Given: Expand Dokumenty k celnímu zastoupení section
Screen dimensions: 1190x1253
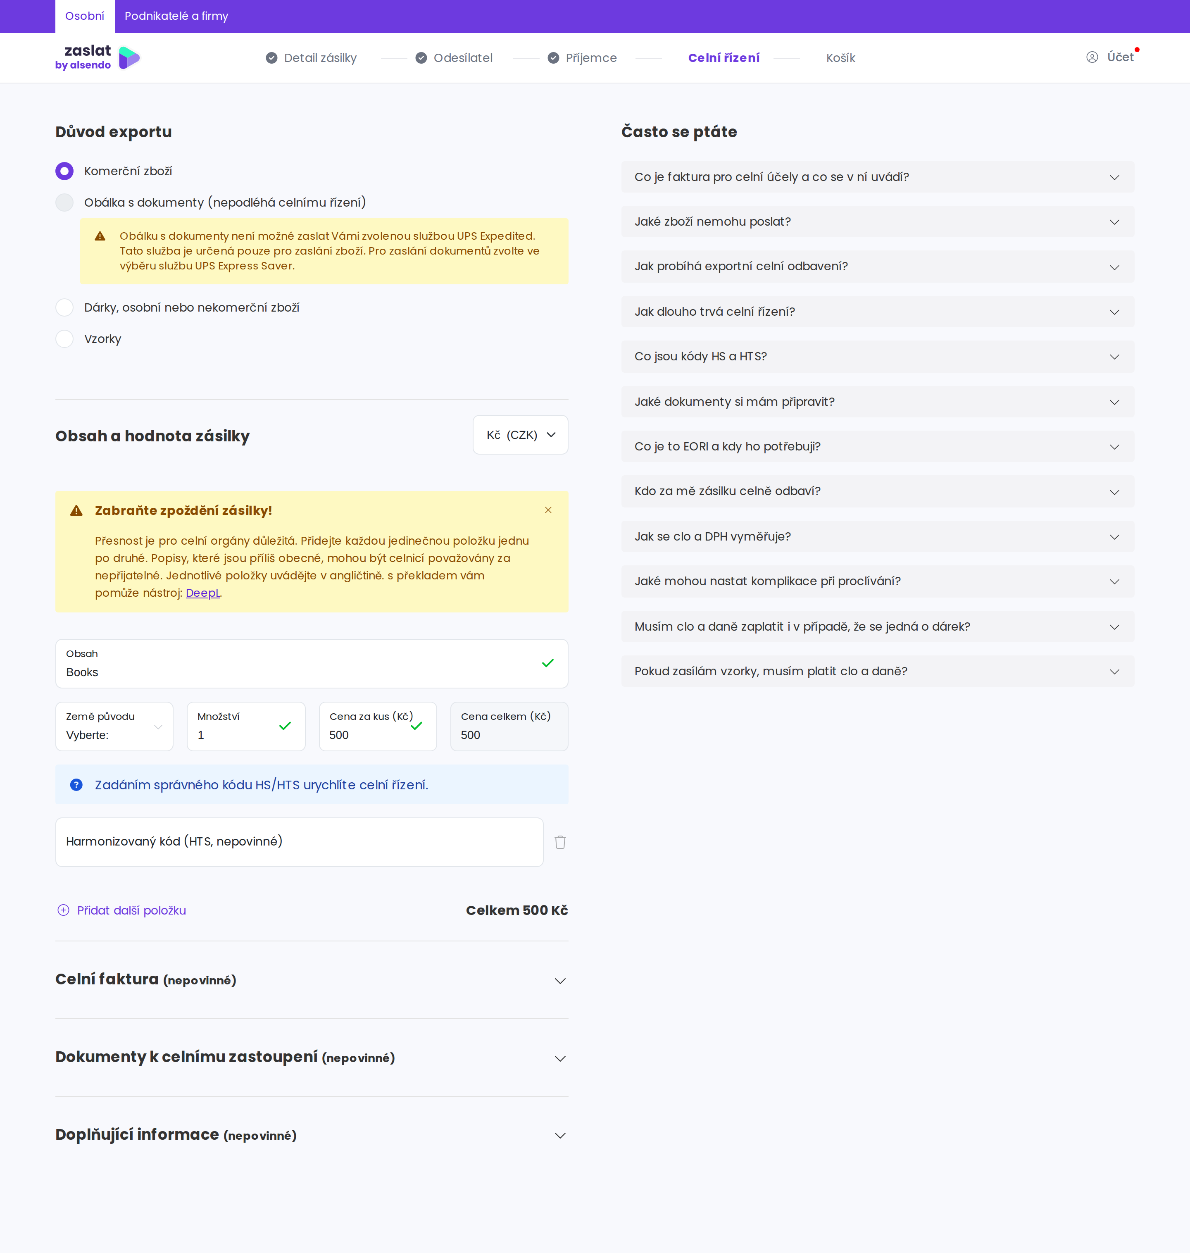Looking at the screenshot, I should (x=312, y=1058).
